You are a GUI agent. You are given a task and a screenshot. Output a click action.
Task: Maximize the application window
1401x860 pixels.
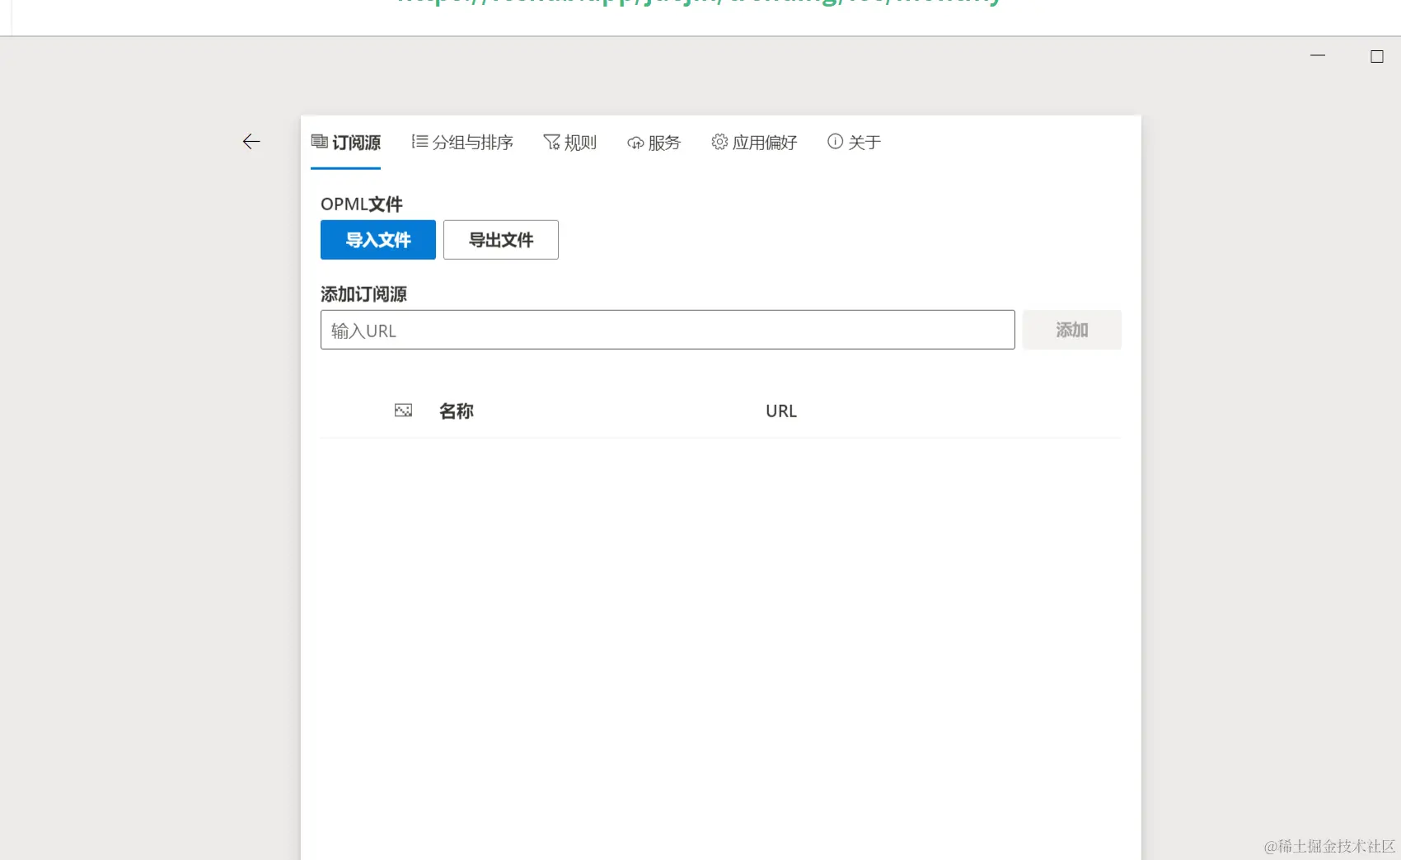pos(1377,56)
